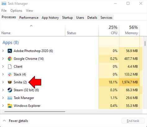Viewport: 147px width, 127px height.
Task: Expand the Adobe Photoshop 2020 process group
Action: [3, 51]
